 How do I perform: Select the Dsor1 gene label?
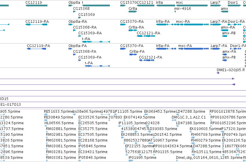[x=233, y=3]
